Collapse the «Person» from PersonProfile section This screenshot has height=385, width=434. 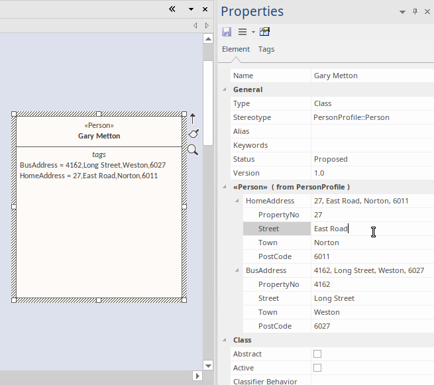(x=225, y=187)
